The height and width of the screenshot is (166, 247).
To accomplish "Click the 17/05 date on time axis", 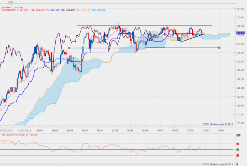I will (115, 130).
